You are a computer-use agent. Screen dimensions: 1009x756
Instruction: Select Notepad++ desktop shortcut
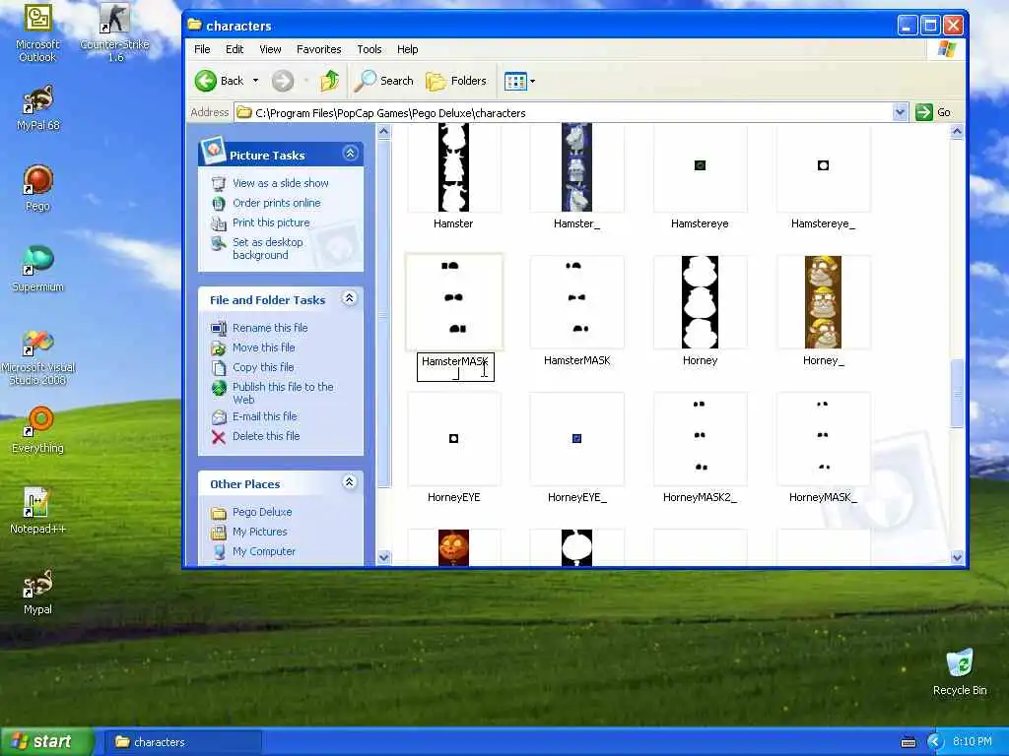(37, 511)
